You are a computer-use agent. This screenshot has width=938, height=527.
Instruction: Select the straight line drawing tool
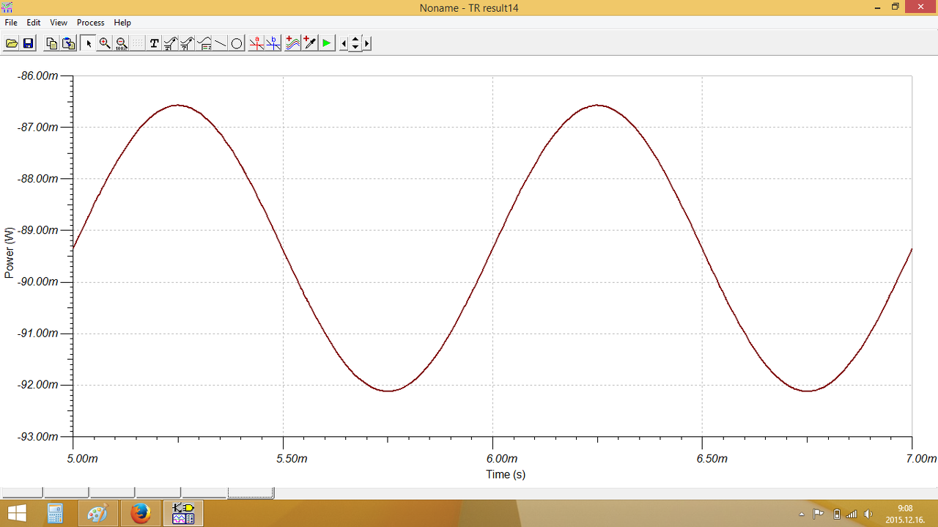(x=221, y=43)
